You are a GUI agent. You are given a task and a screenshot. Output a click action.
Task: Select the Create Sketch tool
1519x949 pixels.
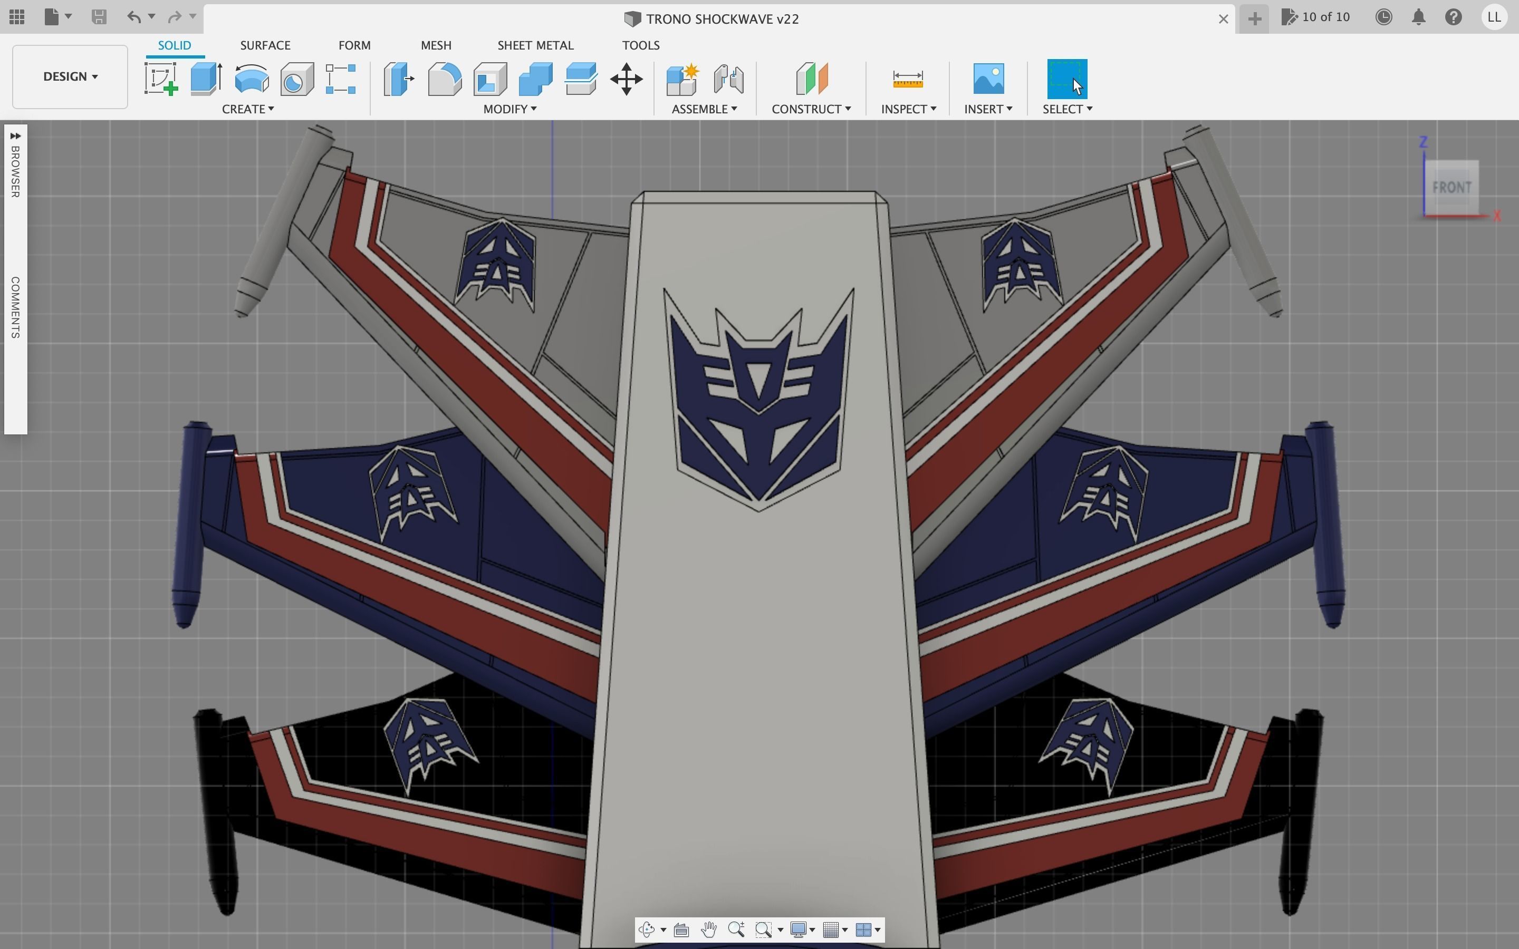pyautogui.click(x=161, y=79)
